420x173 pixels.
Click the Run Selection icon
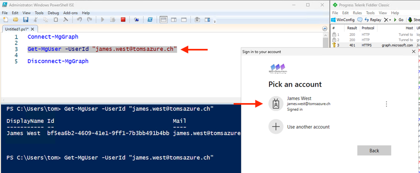(113, 19)
